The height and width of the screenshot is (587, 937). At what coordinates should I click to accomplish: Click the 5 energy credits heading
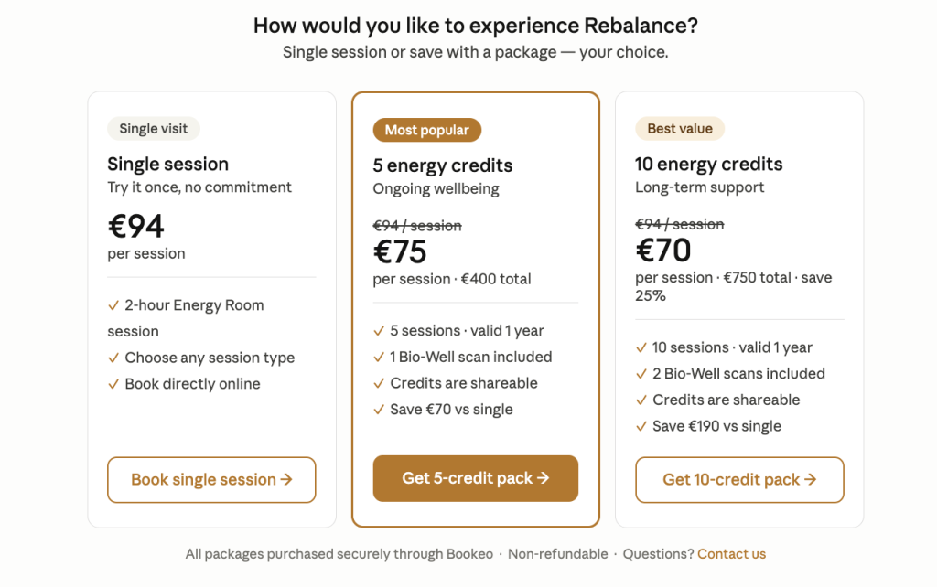443,165
